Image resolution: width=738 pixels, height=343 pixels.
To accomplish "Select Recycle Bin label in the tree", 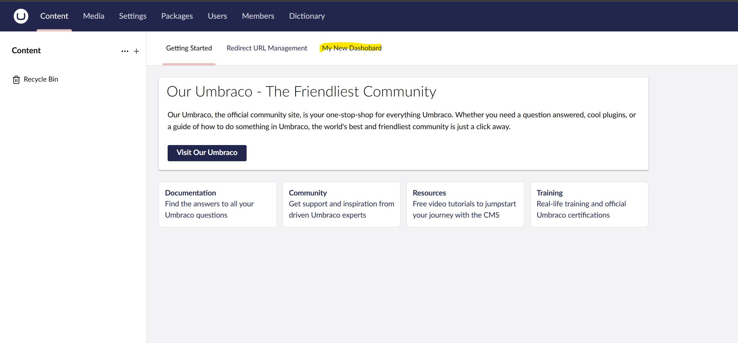I will 41,79.
